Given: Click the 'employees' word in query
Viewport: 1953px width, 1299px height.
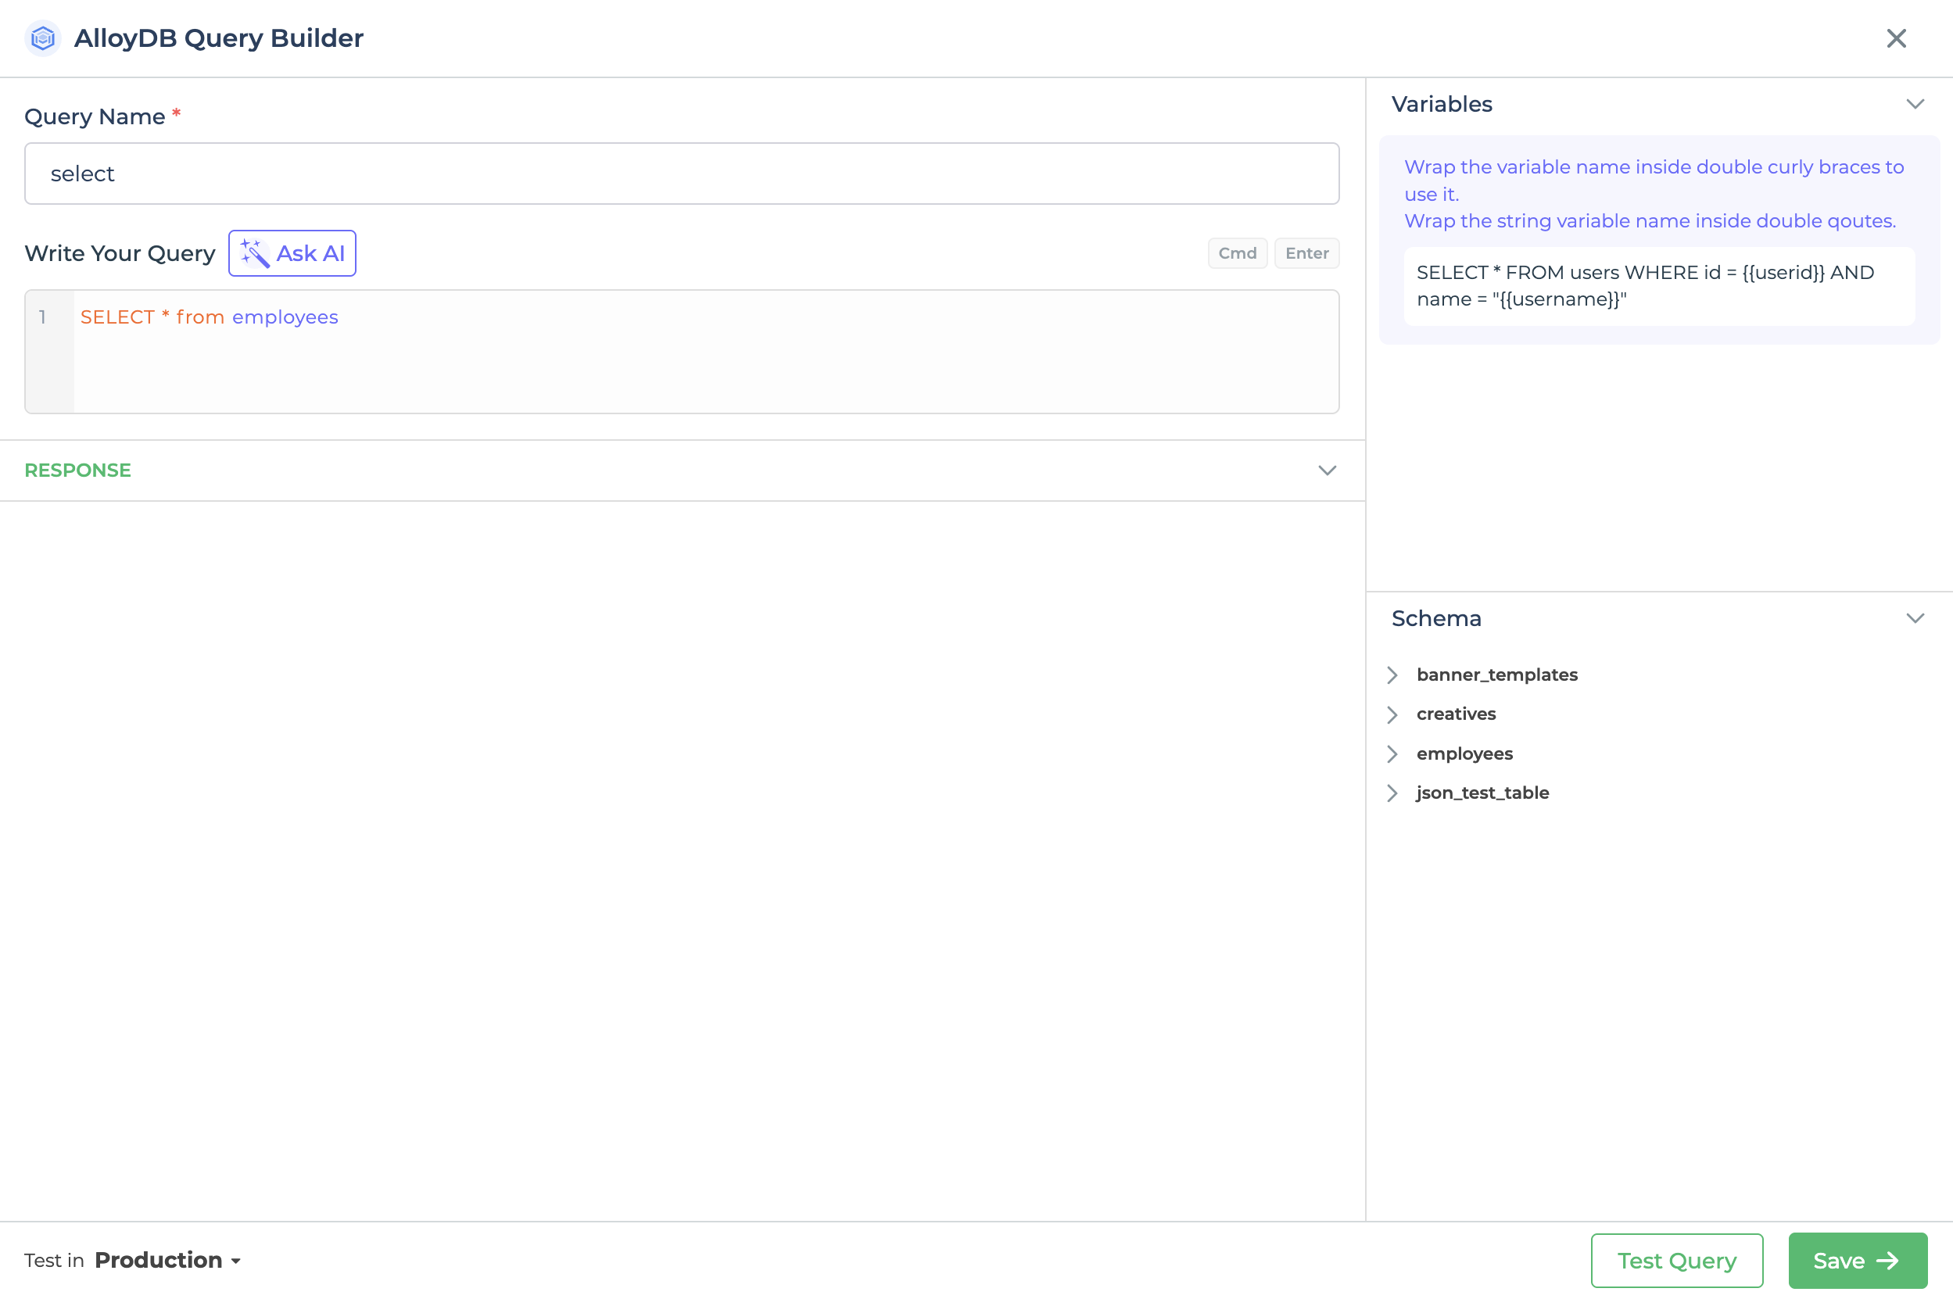Looking at the screenshot, I should [x=285, y=317].
